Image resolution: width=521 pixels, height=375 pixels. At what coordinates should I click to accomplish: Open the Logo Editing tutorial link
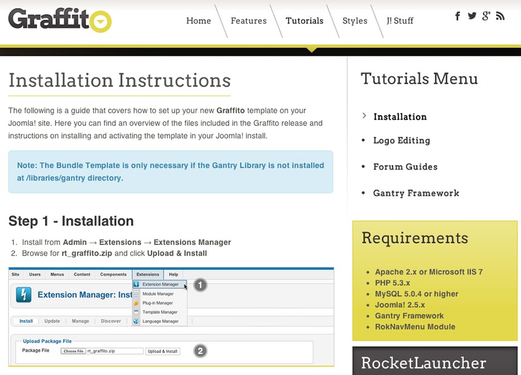(x=401, y=141)
